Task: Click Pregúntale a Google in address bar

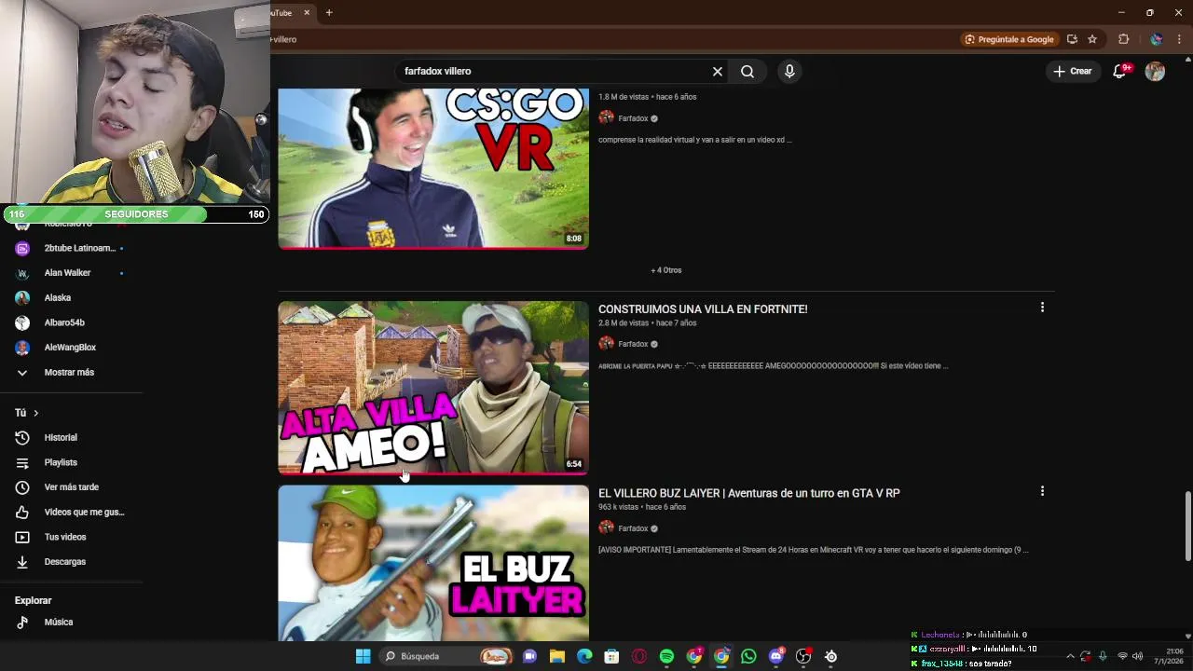Action: pos(1009,39)
